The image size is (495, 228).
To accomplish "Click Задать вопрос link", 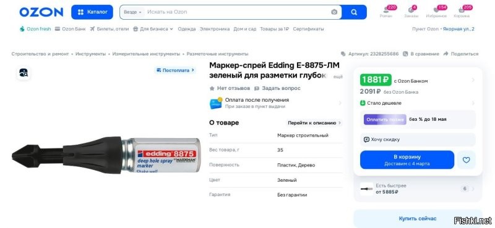I will point(277,88).
